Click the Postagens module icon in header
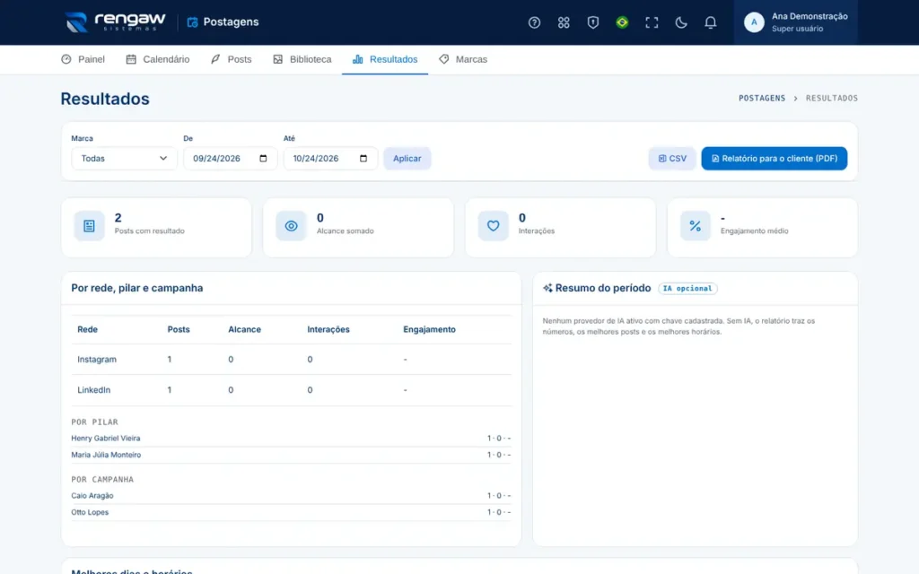 pyautogui.click(x=192, y=22)
